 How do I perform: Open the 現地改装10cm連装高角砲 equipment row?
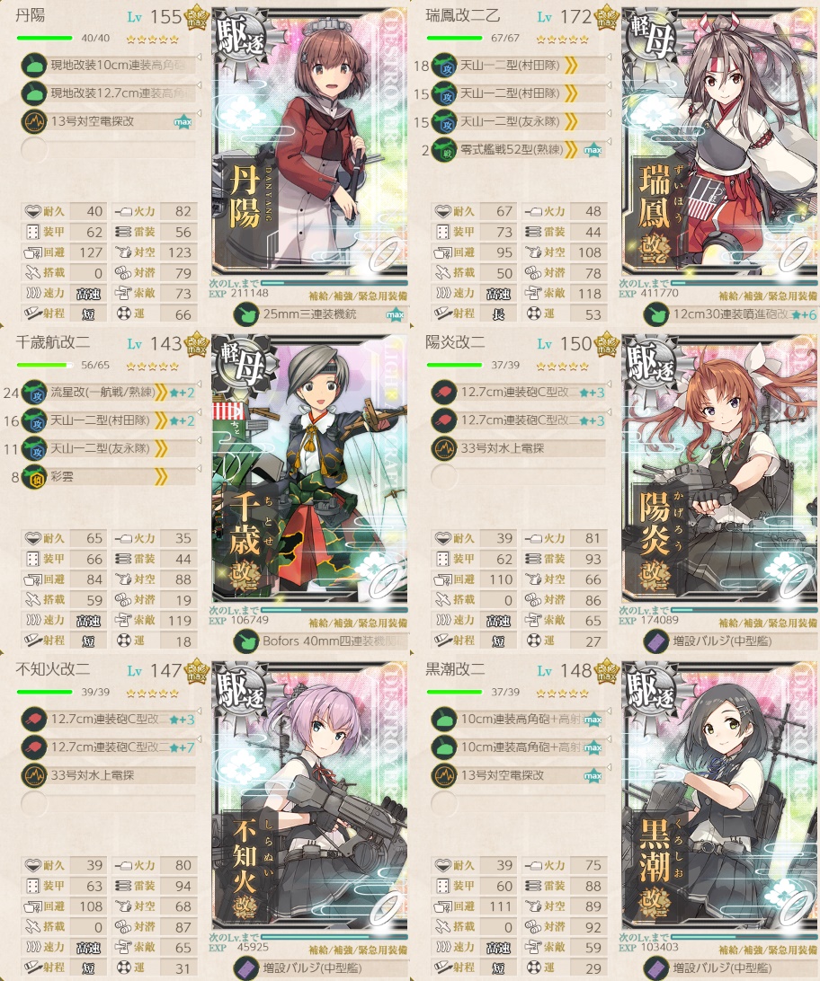pos(109,65)
